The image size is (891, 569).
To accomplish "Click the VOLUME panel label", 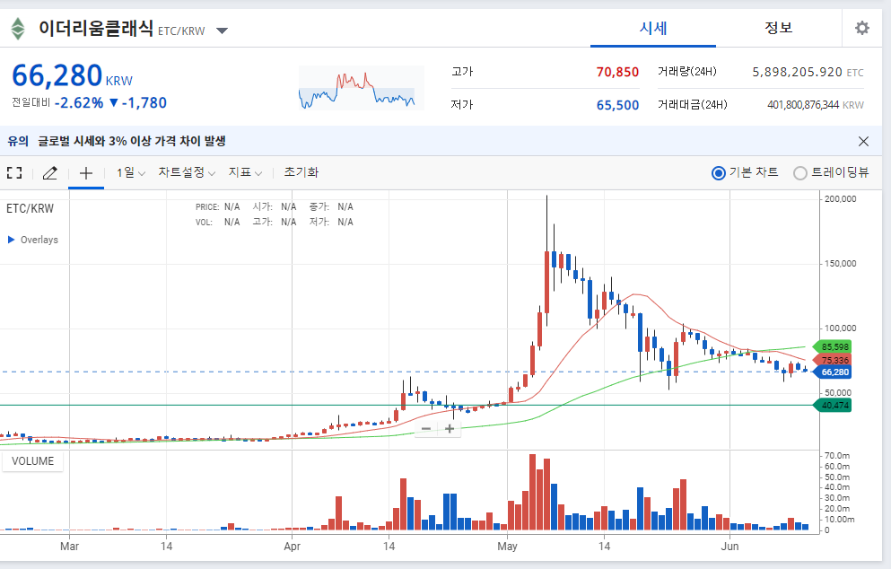I will [32, 461].
